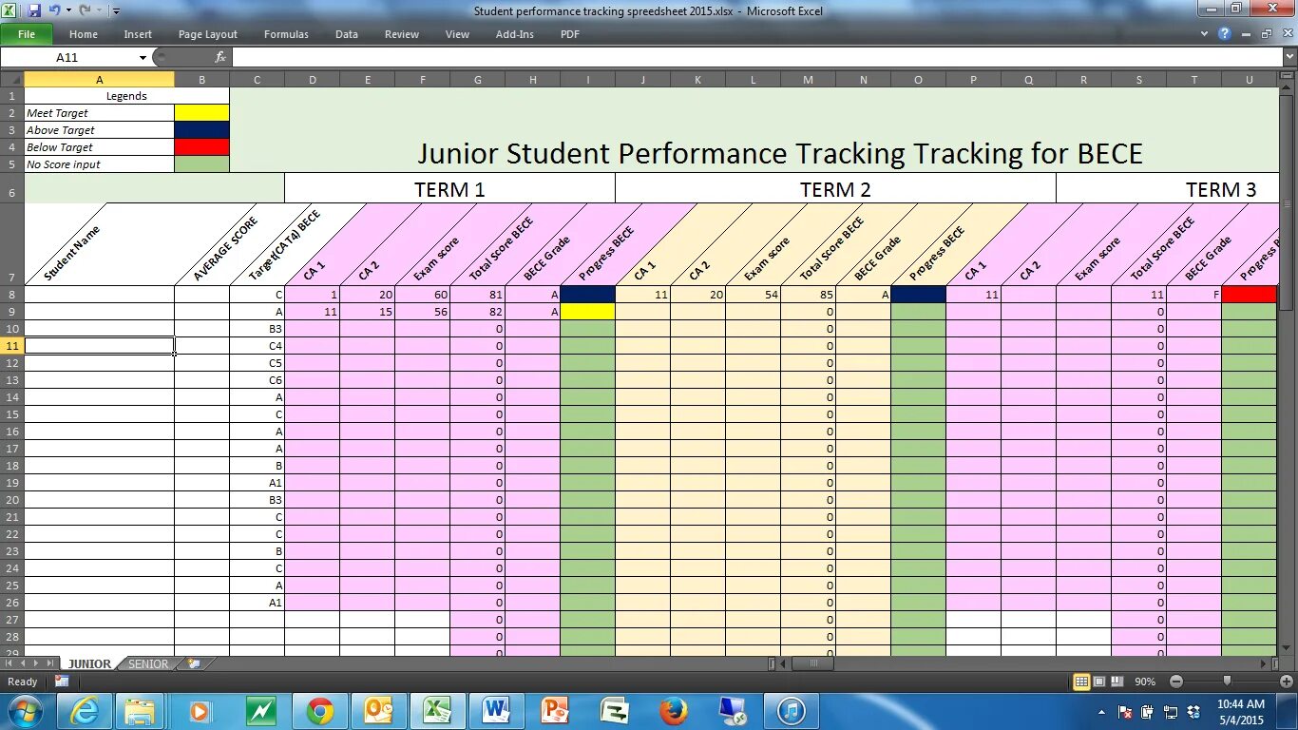1298x730 pixels.
Task: Select Normal view button in status bar
Action: point(1081,682)
